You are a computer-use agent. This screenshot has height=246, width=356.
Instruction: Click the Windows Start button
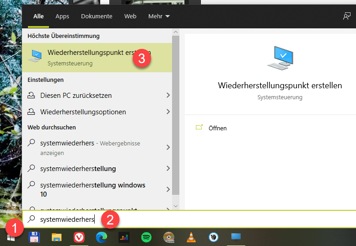tap(11, 238)
